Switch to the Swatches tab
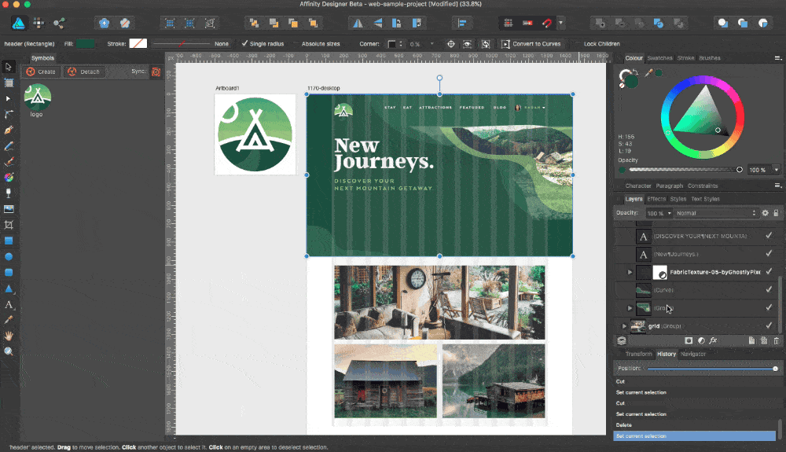 point(659,58)
